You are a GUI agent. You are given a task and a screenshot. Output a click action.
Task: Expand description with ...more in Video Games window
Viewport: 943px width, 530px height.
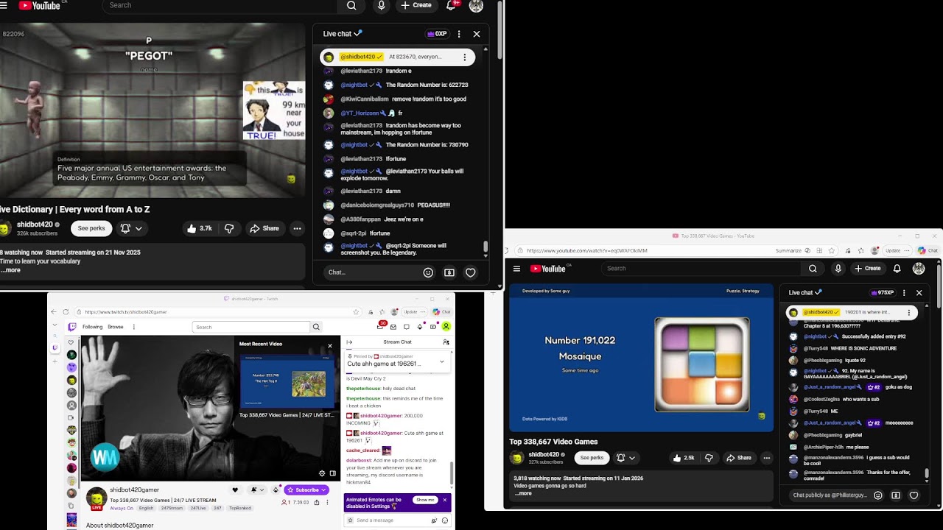[x=522, y=493]
